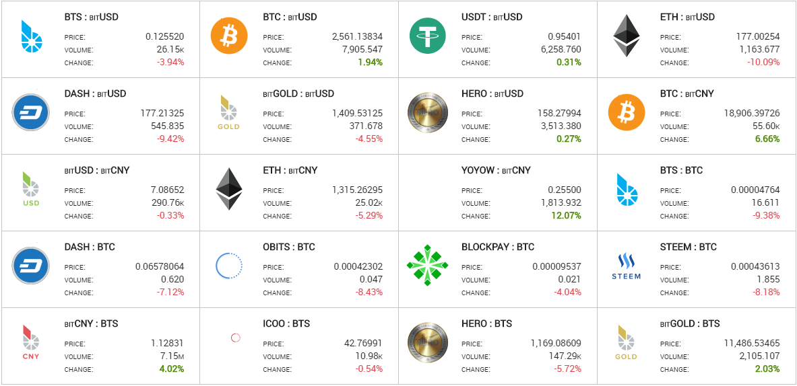This screenshot has height=386, width=797.
Task: Click the STEEM logo in STEEM : BTC card
Action: pyautogui.click(x=627, y=266)
